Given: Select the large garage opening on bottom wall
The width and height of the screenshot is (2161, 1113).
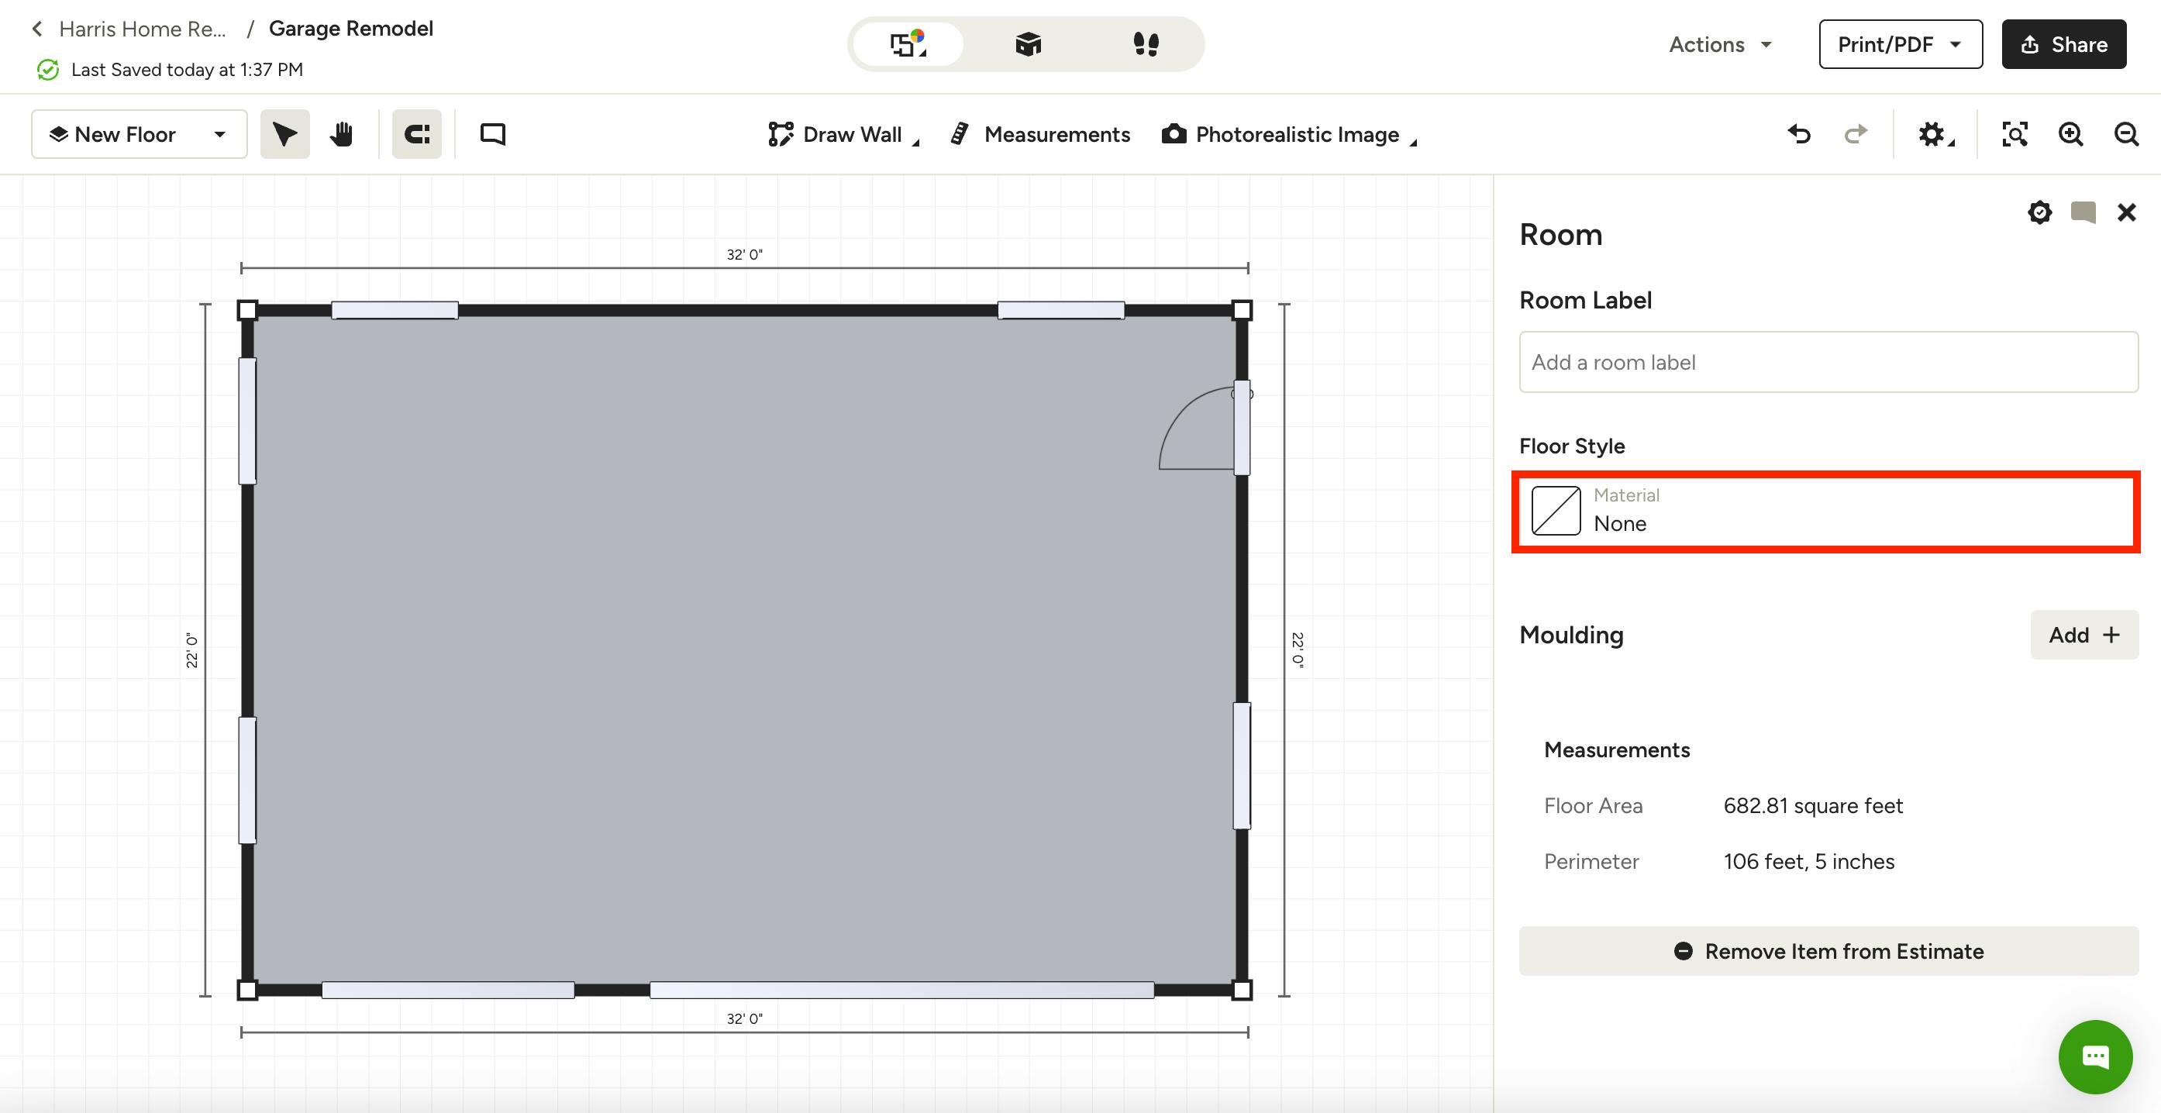Looking at the screenshot, I should click(901, 991).
